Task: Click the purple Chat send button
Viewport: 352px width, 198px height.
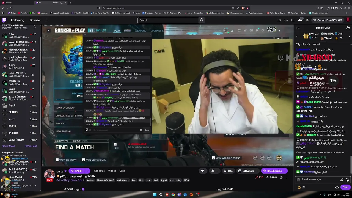Action: click(345, 187)
